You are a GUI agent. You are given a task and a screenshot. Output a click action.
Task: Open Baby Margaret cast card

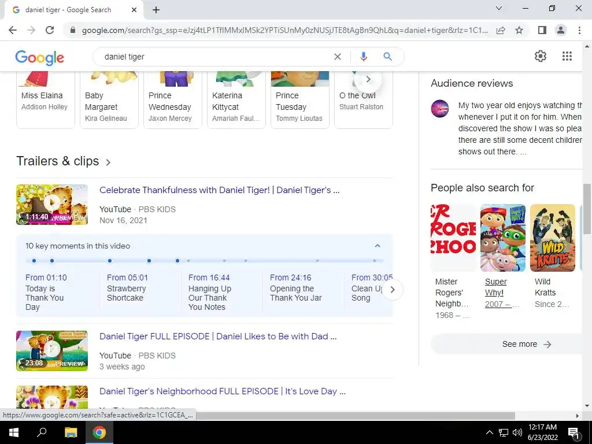109,100
